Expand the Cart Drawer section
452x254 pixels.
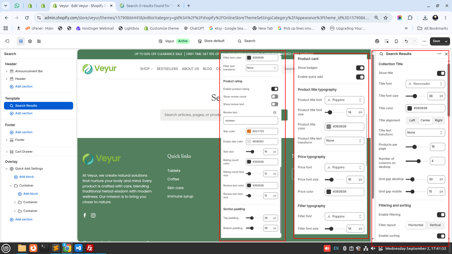point(6,152)
